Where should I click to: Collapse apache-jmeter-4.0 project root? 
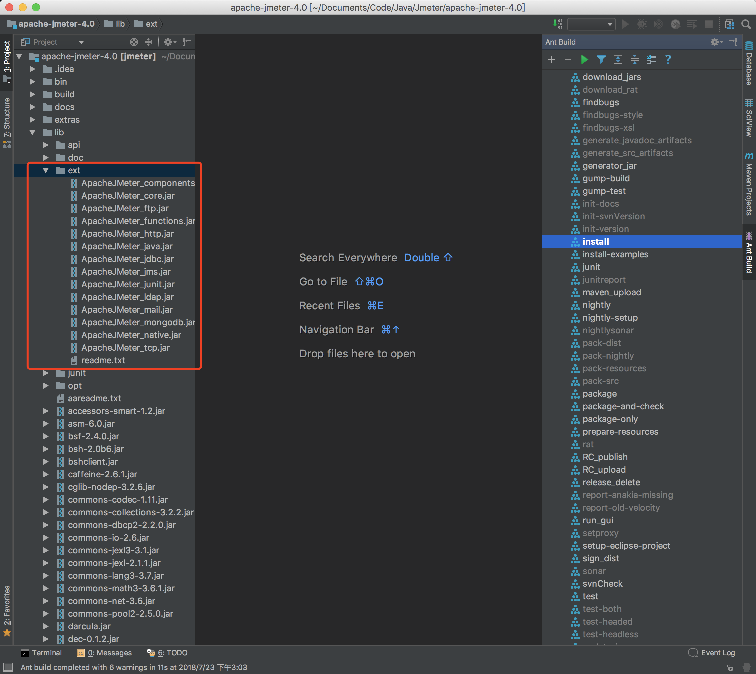[x=19, y=56]
